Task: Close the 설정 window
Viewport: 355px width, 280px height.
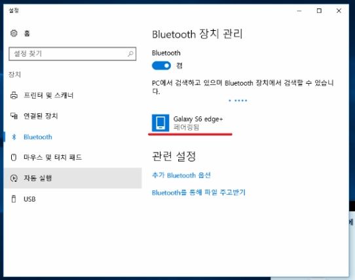Action: 339,11
